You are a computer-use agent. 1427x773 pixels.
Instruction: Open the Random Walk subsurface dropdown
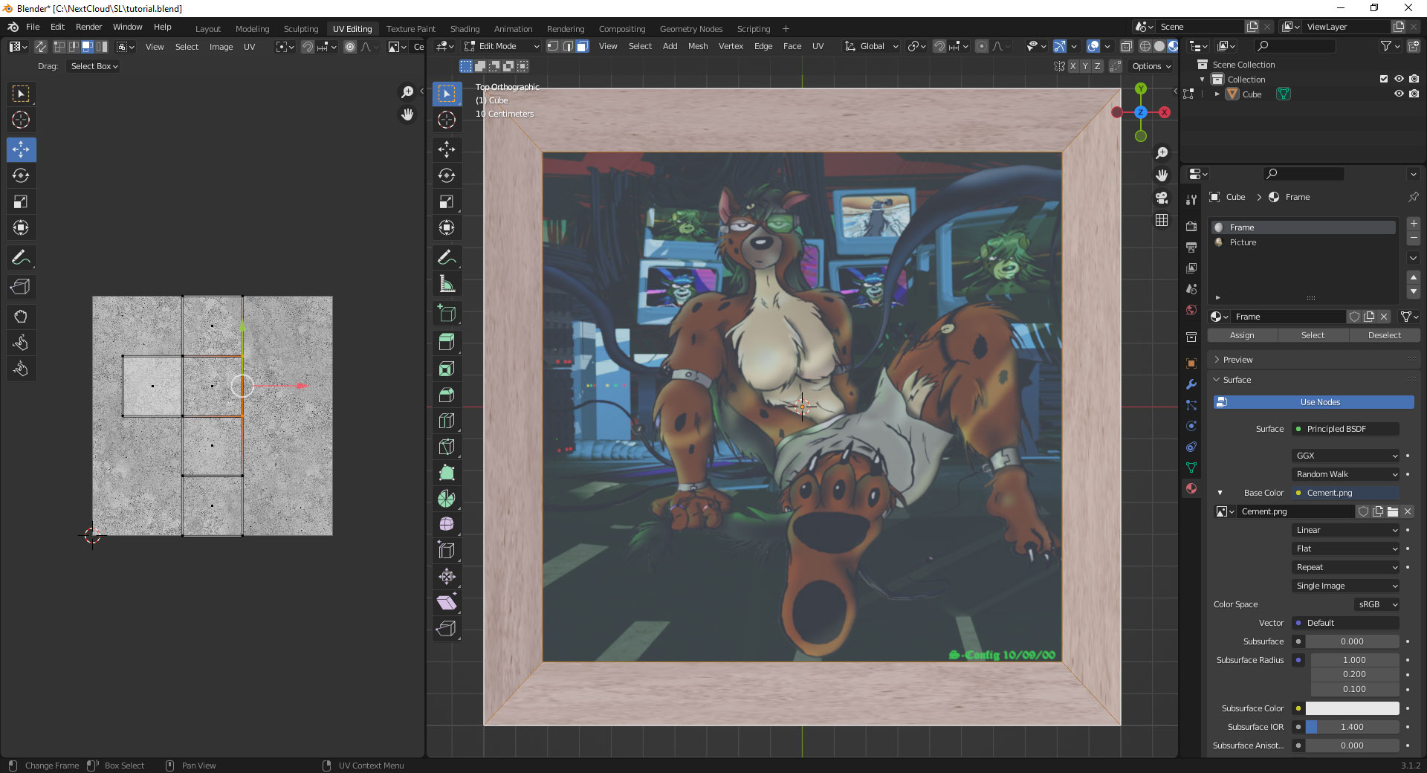(1346, 474)
